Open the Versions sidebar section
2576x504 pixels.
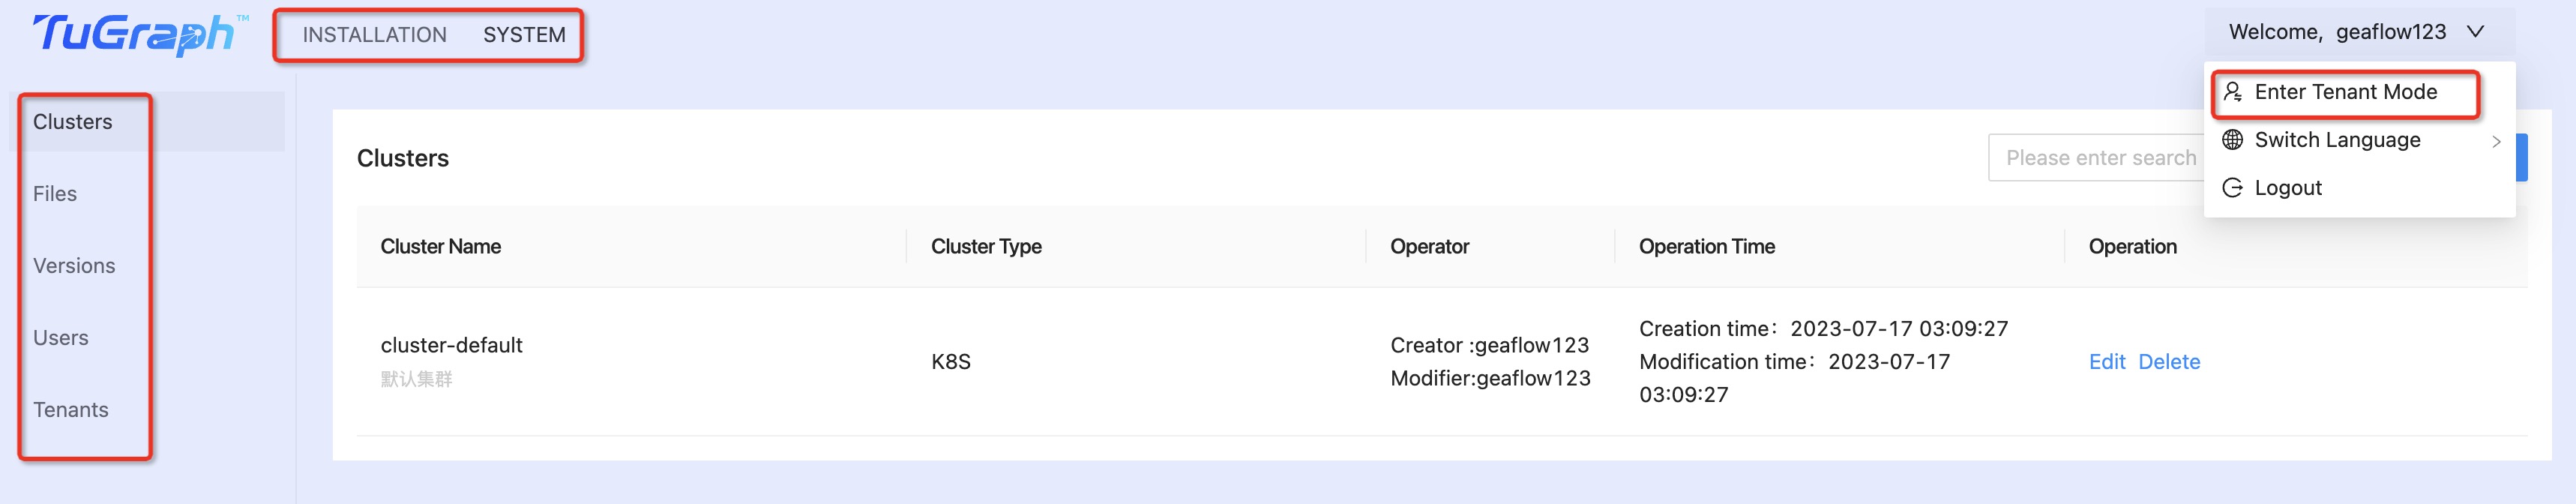(x=74, y=265)
